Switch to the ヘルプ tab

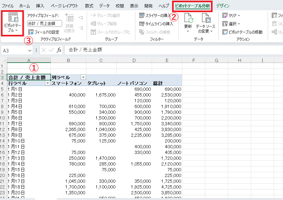(164, 6)
